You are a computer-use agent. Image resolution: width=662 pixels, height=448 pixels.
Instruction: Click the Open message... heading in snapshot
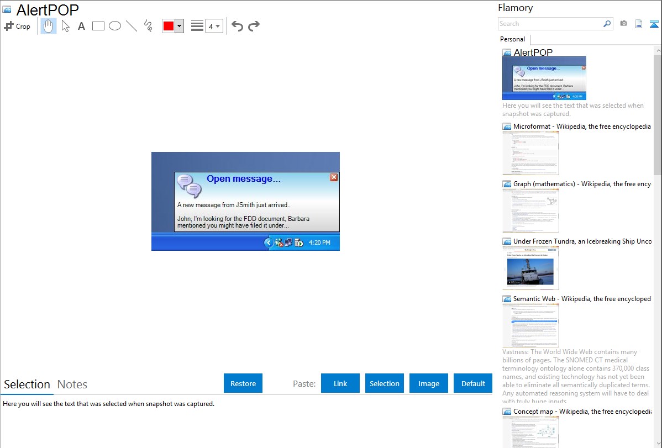click(x=244, y=178)
